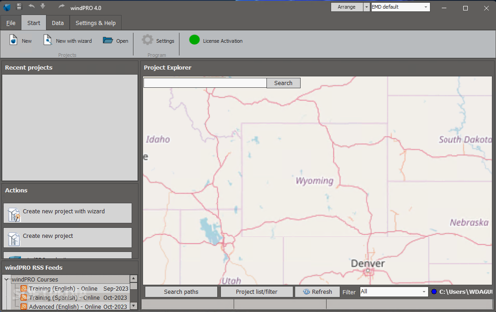Screen dimensions: 496x312
Task: Click the Nebraska label on the map
Action: coord(469,222)
